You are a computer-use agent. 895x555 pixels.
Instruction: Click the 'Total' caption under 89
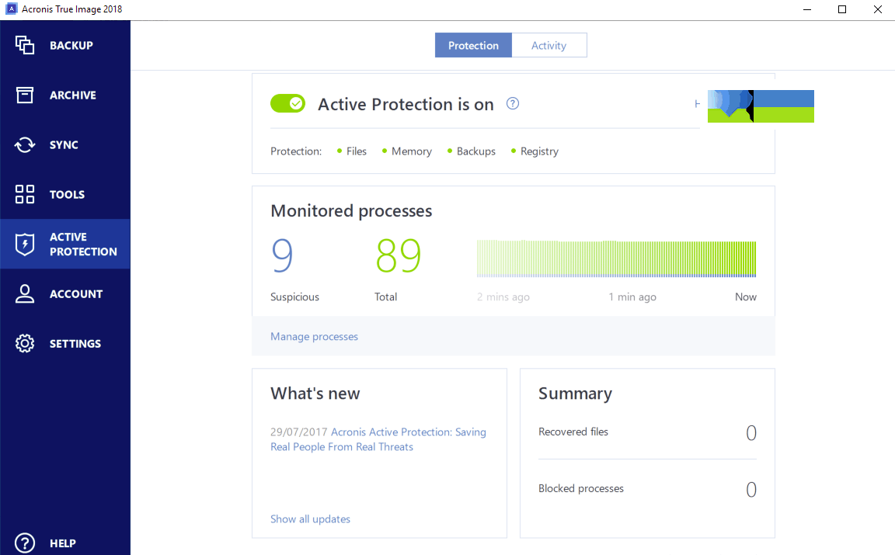386,297
